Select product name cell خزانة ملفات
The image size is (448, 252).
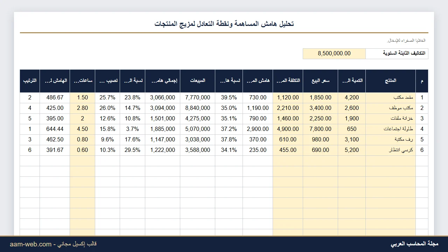[391, 119]
